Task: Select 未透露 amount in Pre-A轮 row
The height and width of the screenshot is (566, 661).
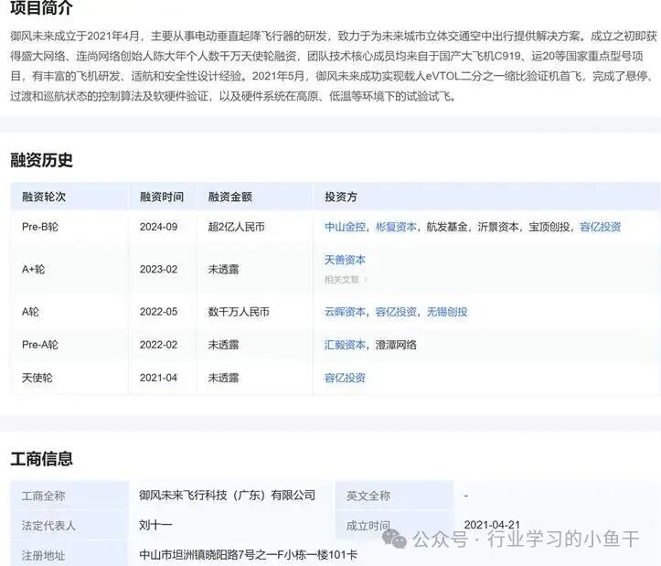Action: click(x=223, y=345)
